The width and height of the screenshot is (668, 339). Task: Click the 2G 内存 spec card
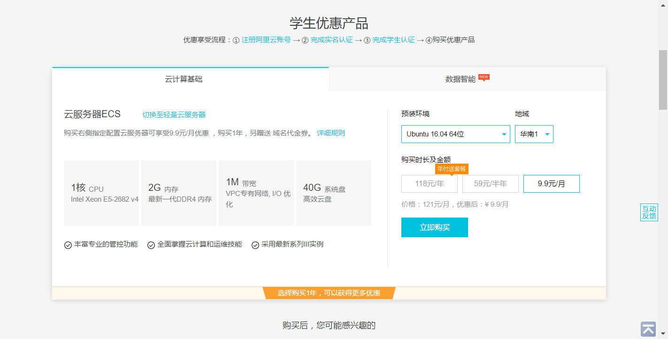tap(179, 193)
